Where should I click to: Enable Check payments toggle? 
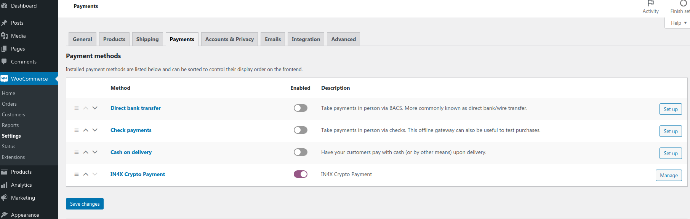[x=301, y=130]
